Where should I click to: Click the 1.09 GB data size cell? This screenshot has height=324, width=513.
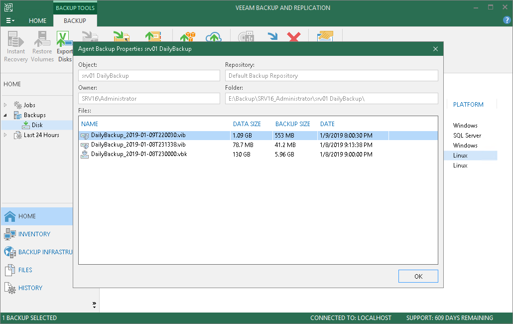(242, 136)
